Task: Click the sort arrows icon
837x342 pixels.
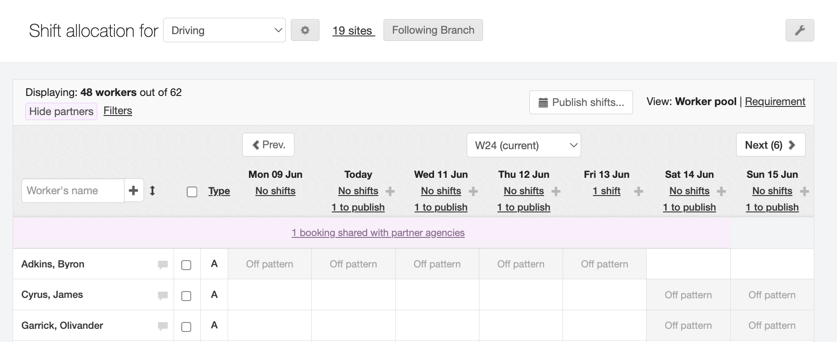Action: pyautogui.click(x=153, y=191)
